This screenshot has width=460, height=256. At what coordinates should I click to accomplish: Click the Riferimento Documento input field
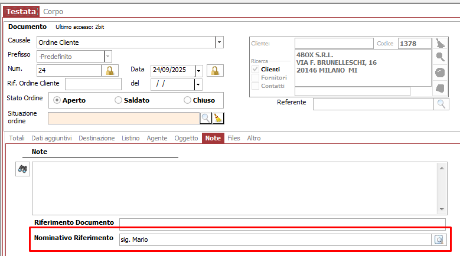click(282, 224)
